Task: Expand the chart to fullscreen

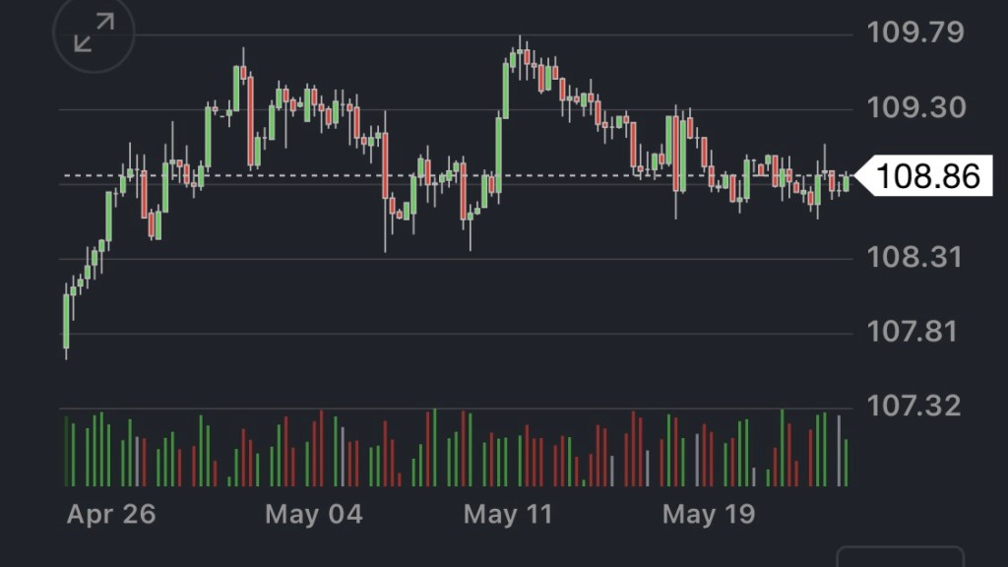Action: click(x=94, y=39)
